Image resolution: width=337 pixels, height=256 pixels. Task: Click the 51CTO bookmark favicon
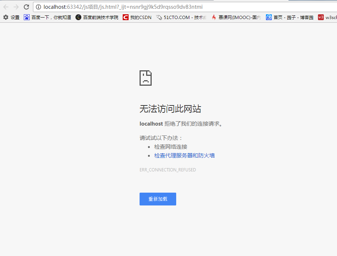click(159, 18)
